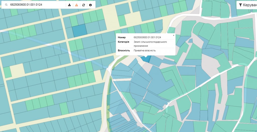
Task: Click the funnel filter icon beside Керування
Action: coord(240,5)
